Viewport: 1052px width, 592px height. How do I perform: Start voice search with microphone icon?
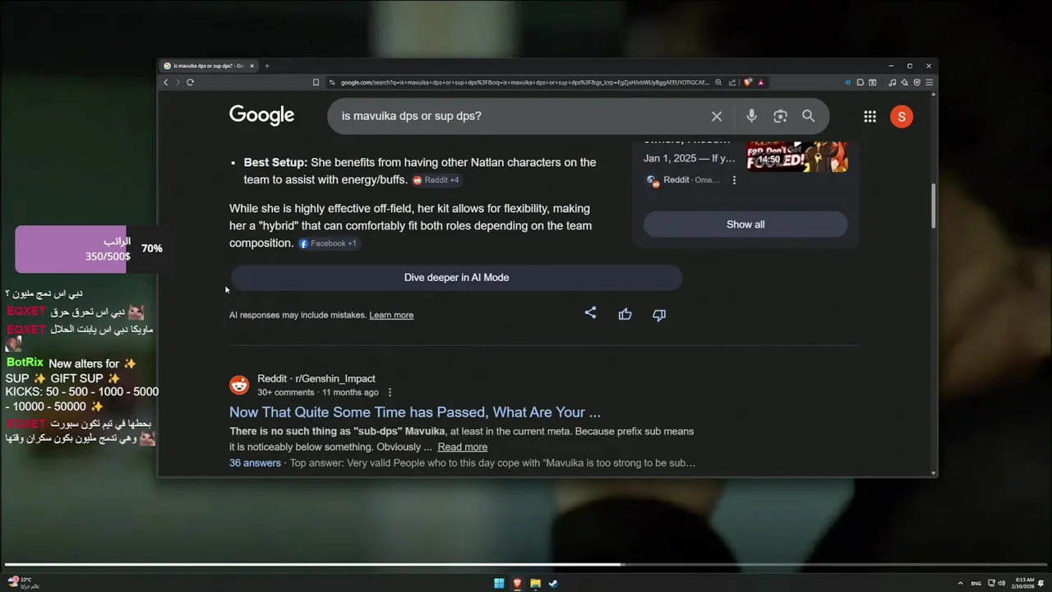pos(751,116)
